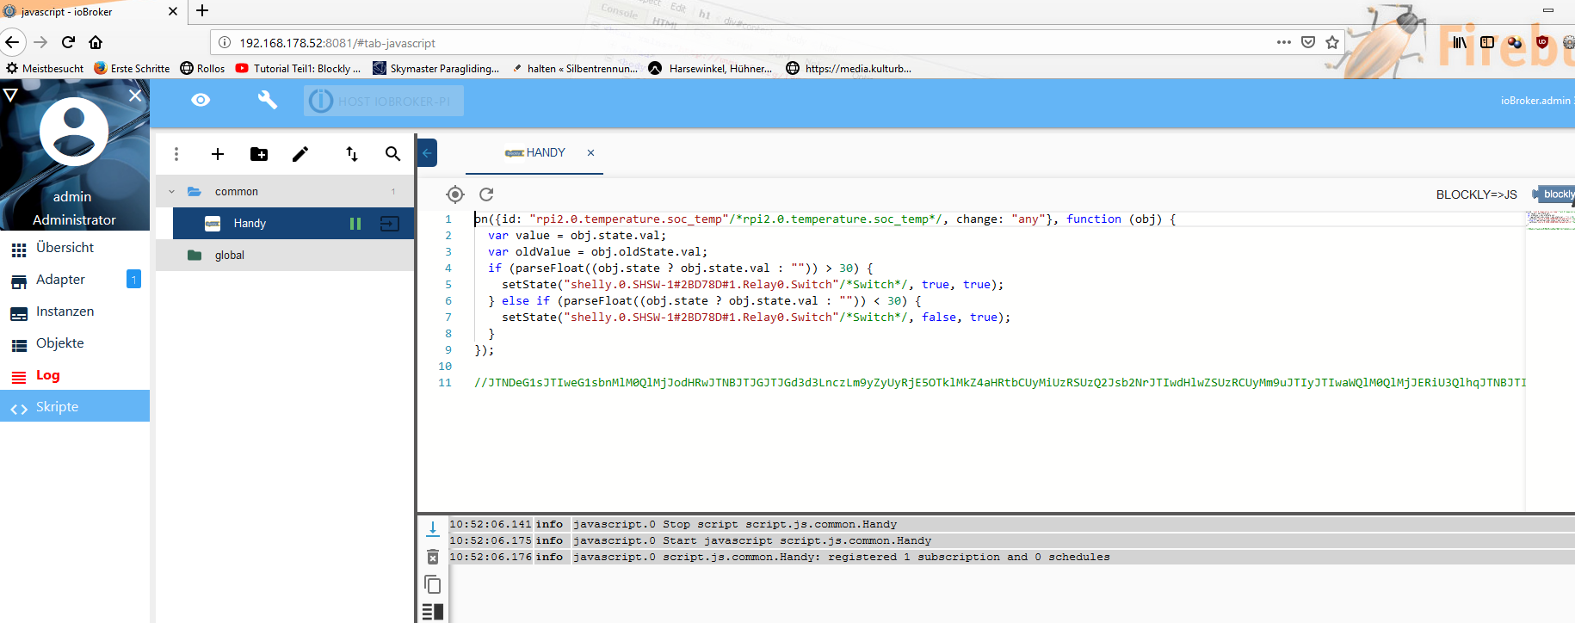Collapse the common folder
Screen dimensions: 1575x623
point(172,192)
